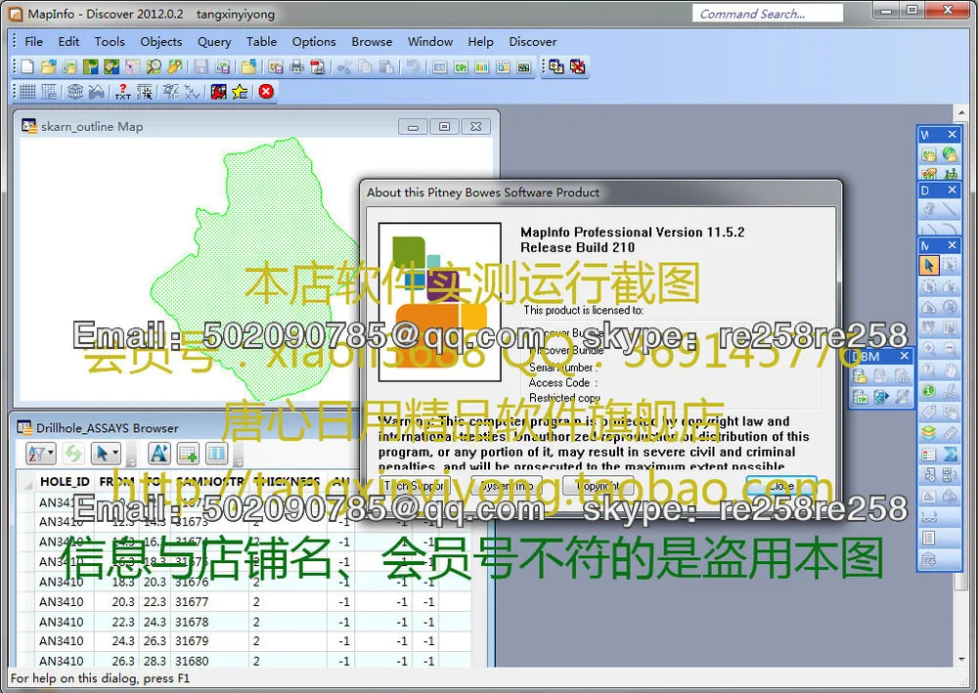Click the New Table icon in toolbar
This screenshot has height=693, width=978.
(x=27, y=66)
